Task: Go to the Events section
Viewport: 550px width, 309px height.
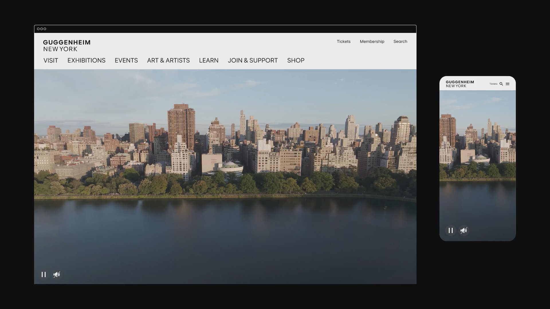Action: [126, 60]
